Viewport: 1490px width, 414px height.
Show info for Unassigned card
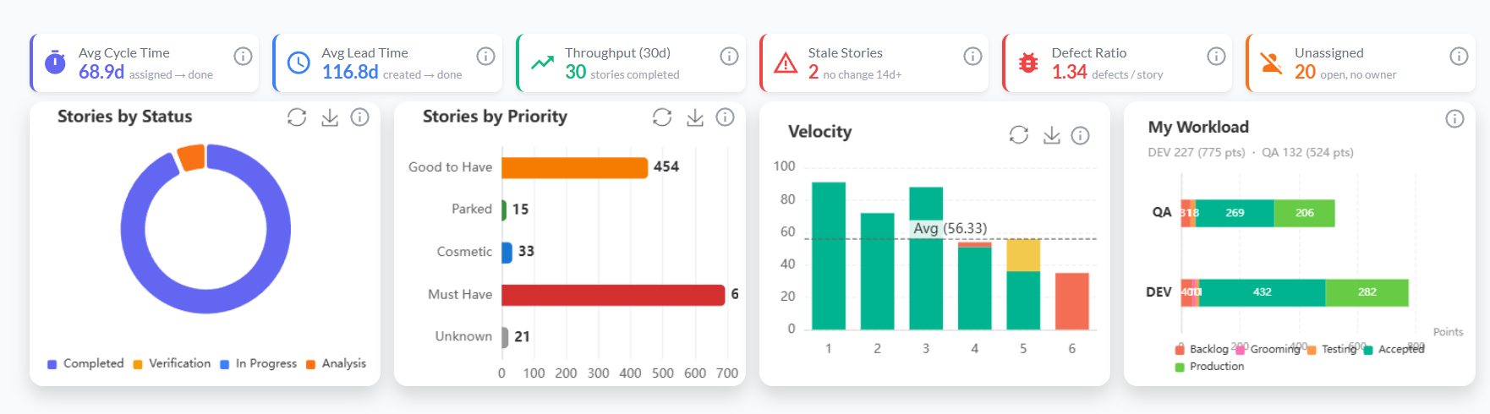pos(1459,56)
